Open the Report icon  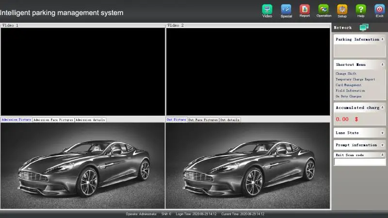pyautogui.click(x=305, y=9)
